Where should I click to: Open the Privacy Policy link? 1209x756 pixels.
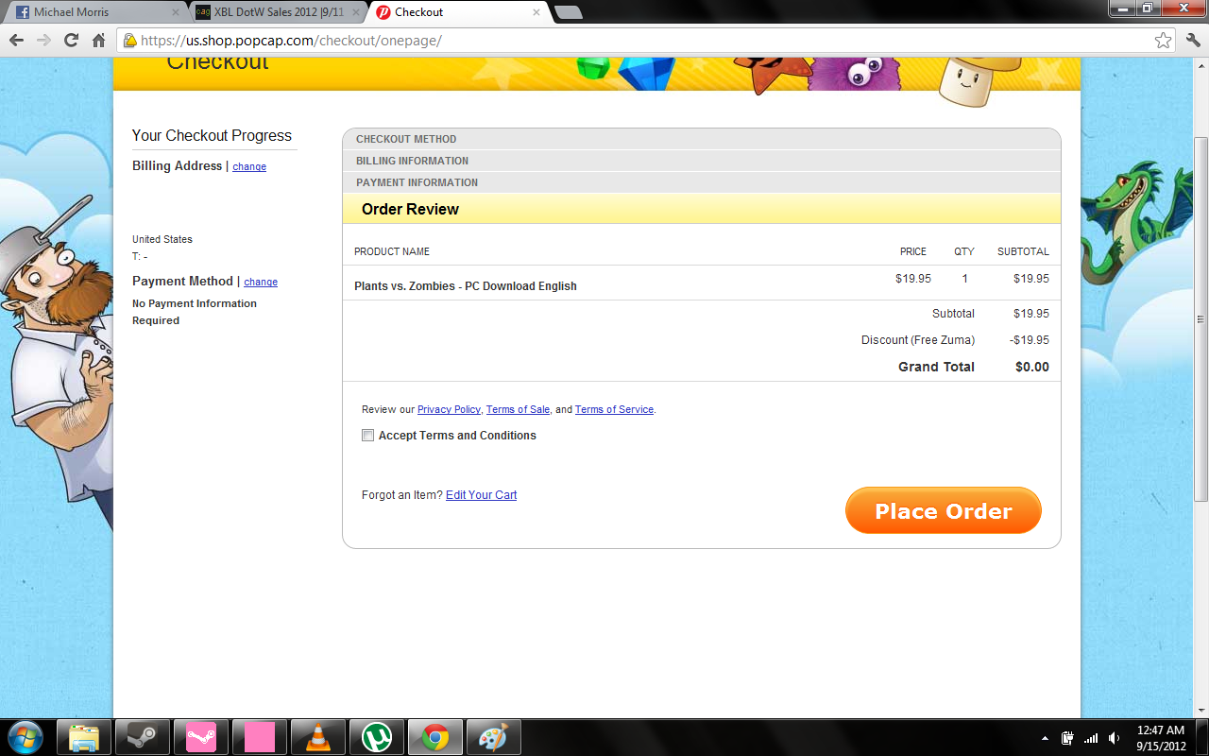(449, 409)
